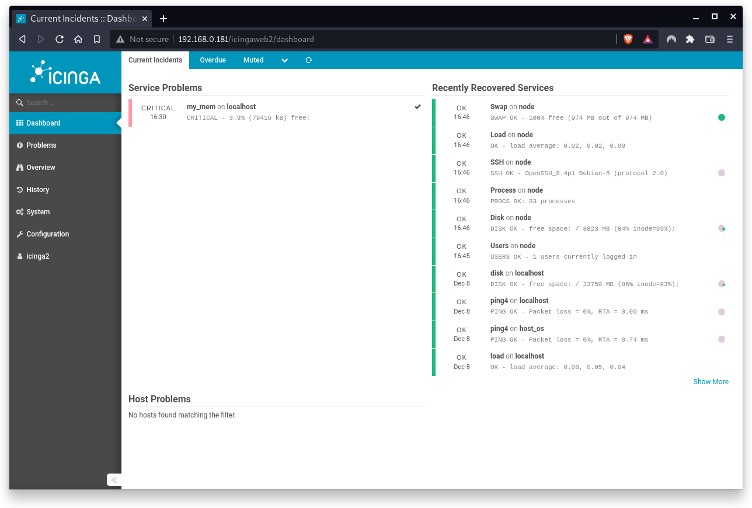Collapse the sidebar with the double-arrow button
Viewport: 752px width, 508px height.
click(x=114, y=479)
